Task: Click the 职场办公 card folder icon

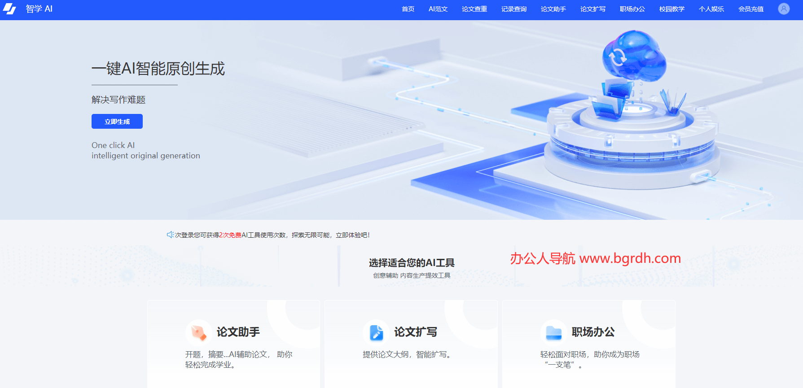Action: pos(553,332)
